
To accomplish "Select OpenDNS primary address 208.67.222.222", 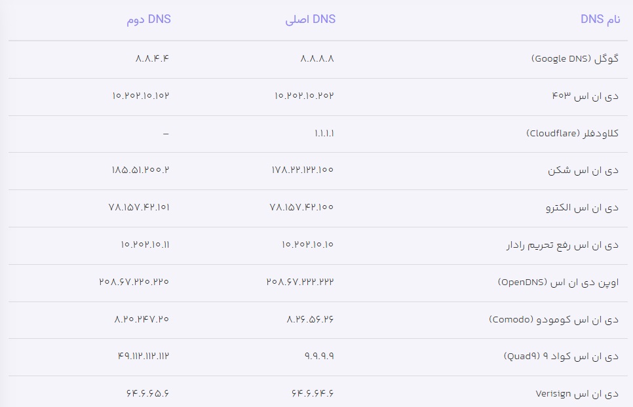I will 301,282.
